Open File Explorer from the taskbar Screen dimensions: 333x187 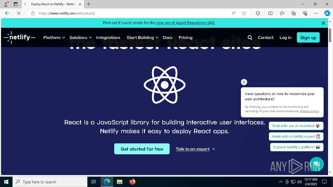point(120,182)
